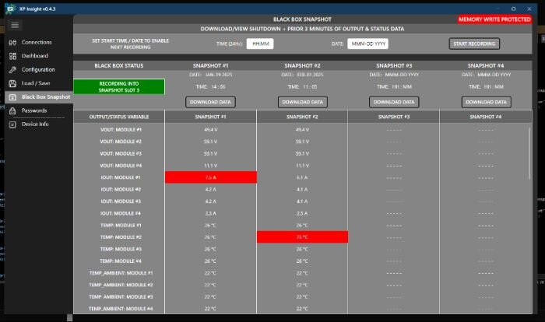
Task: Click Download Data under Snapshot #3
Action: (x=394, y=102)
